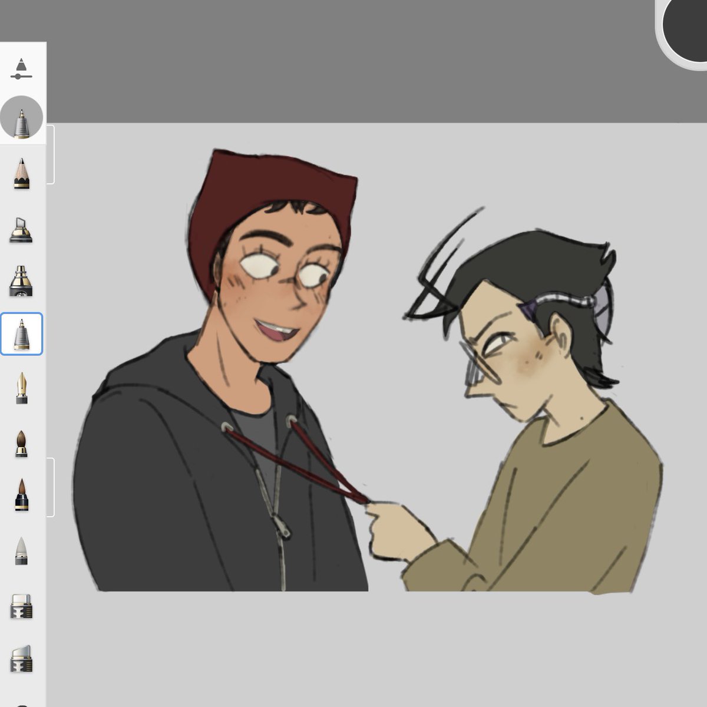Open the brush size and opacity properties

21,69
